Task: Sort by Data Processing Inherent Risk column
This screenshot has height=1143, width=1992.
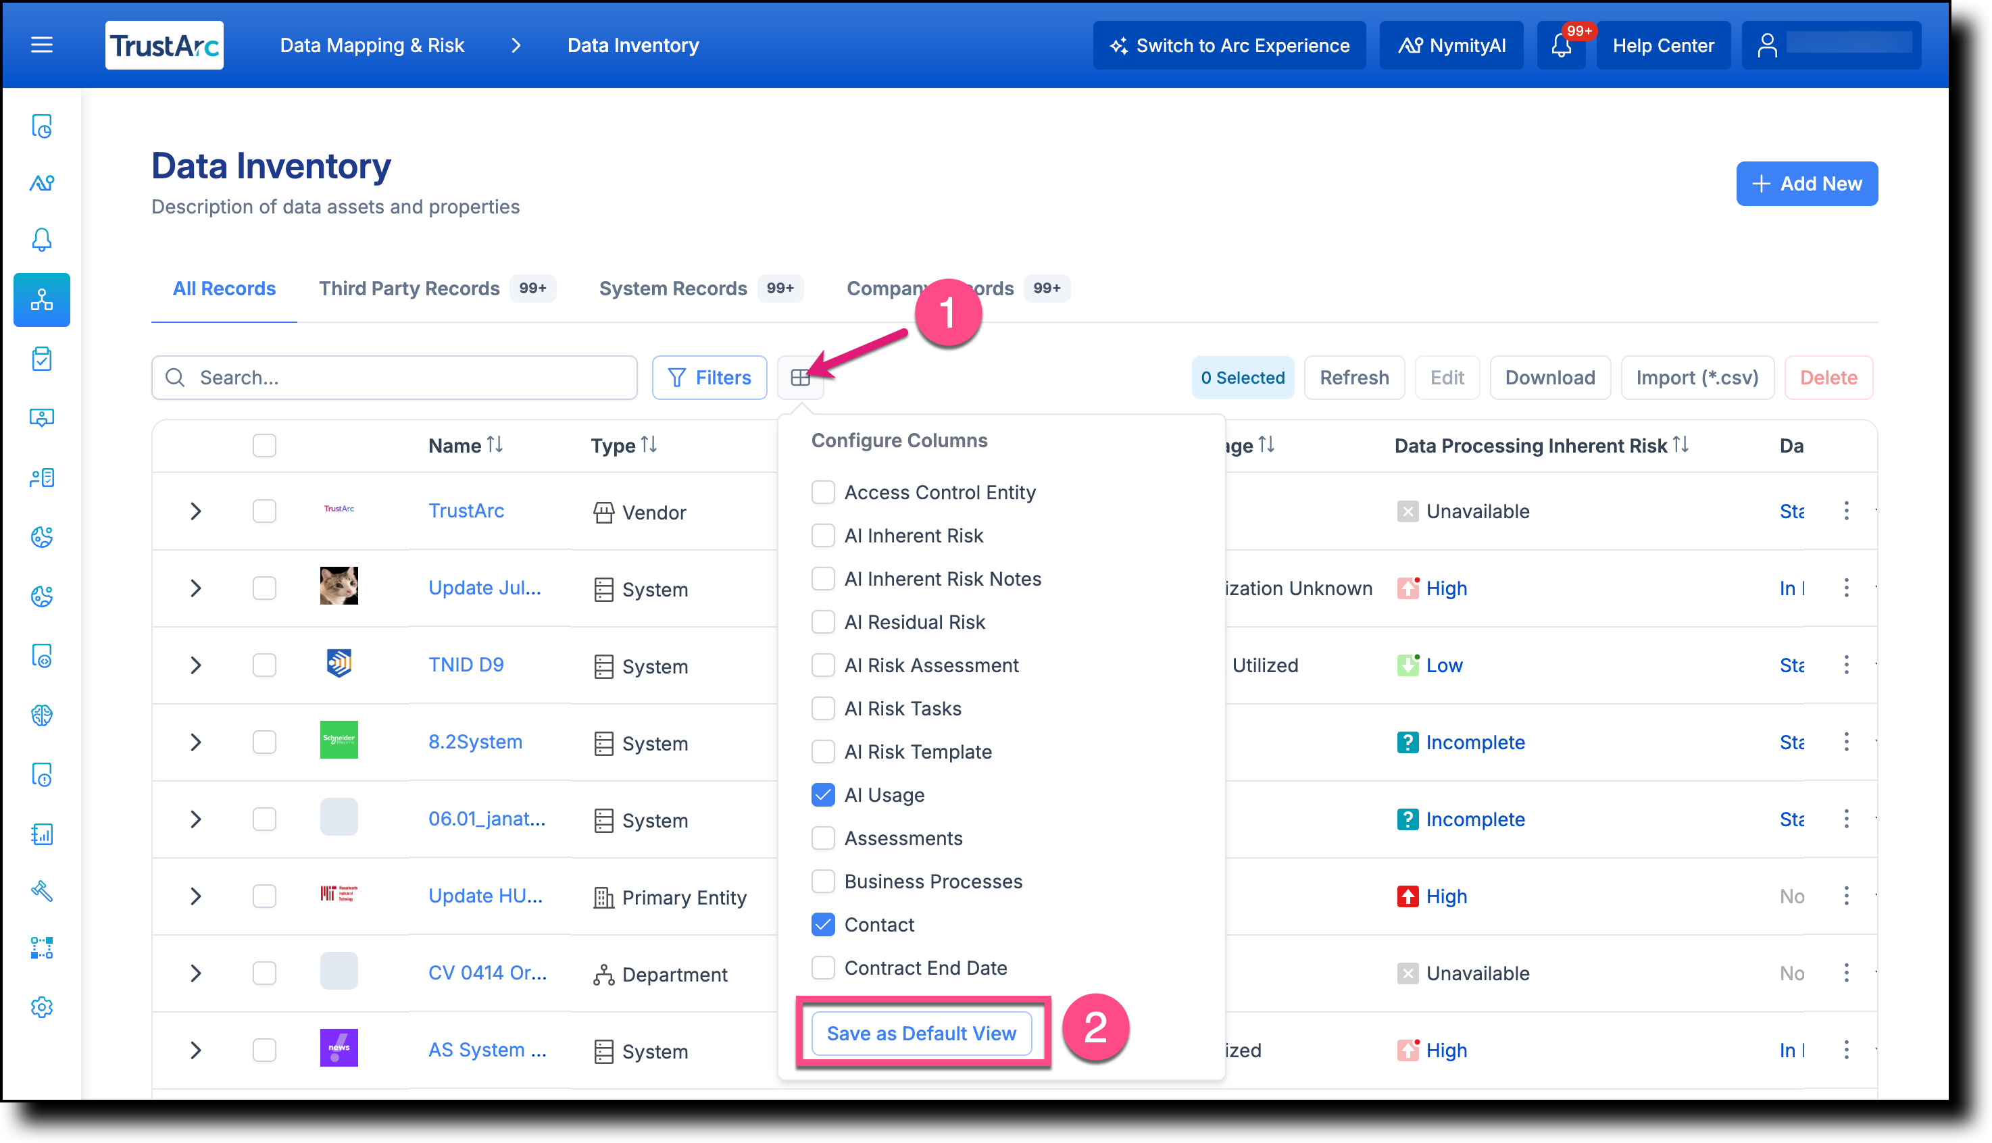Action: (1680, 445)
